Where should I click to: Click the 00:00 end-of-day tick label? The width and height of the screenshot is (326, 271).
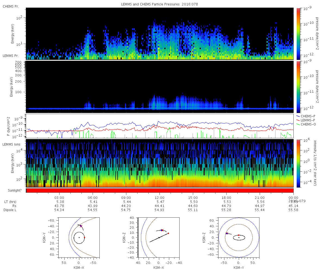coord(293,198)
